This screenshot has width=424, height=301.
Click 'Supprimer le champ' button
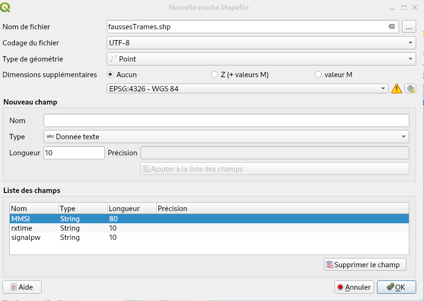(x=365, y=264)
